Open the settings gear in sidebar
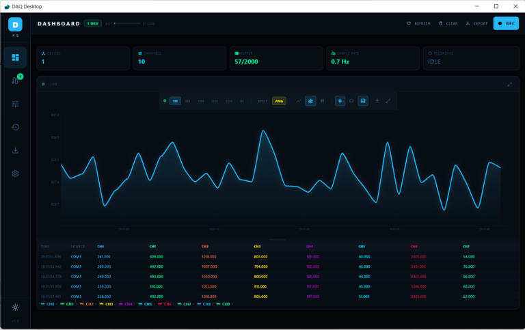The height and width of the screenshot is (330, 525). point(15,174)
